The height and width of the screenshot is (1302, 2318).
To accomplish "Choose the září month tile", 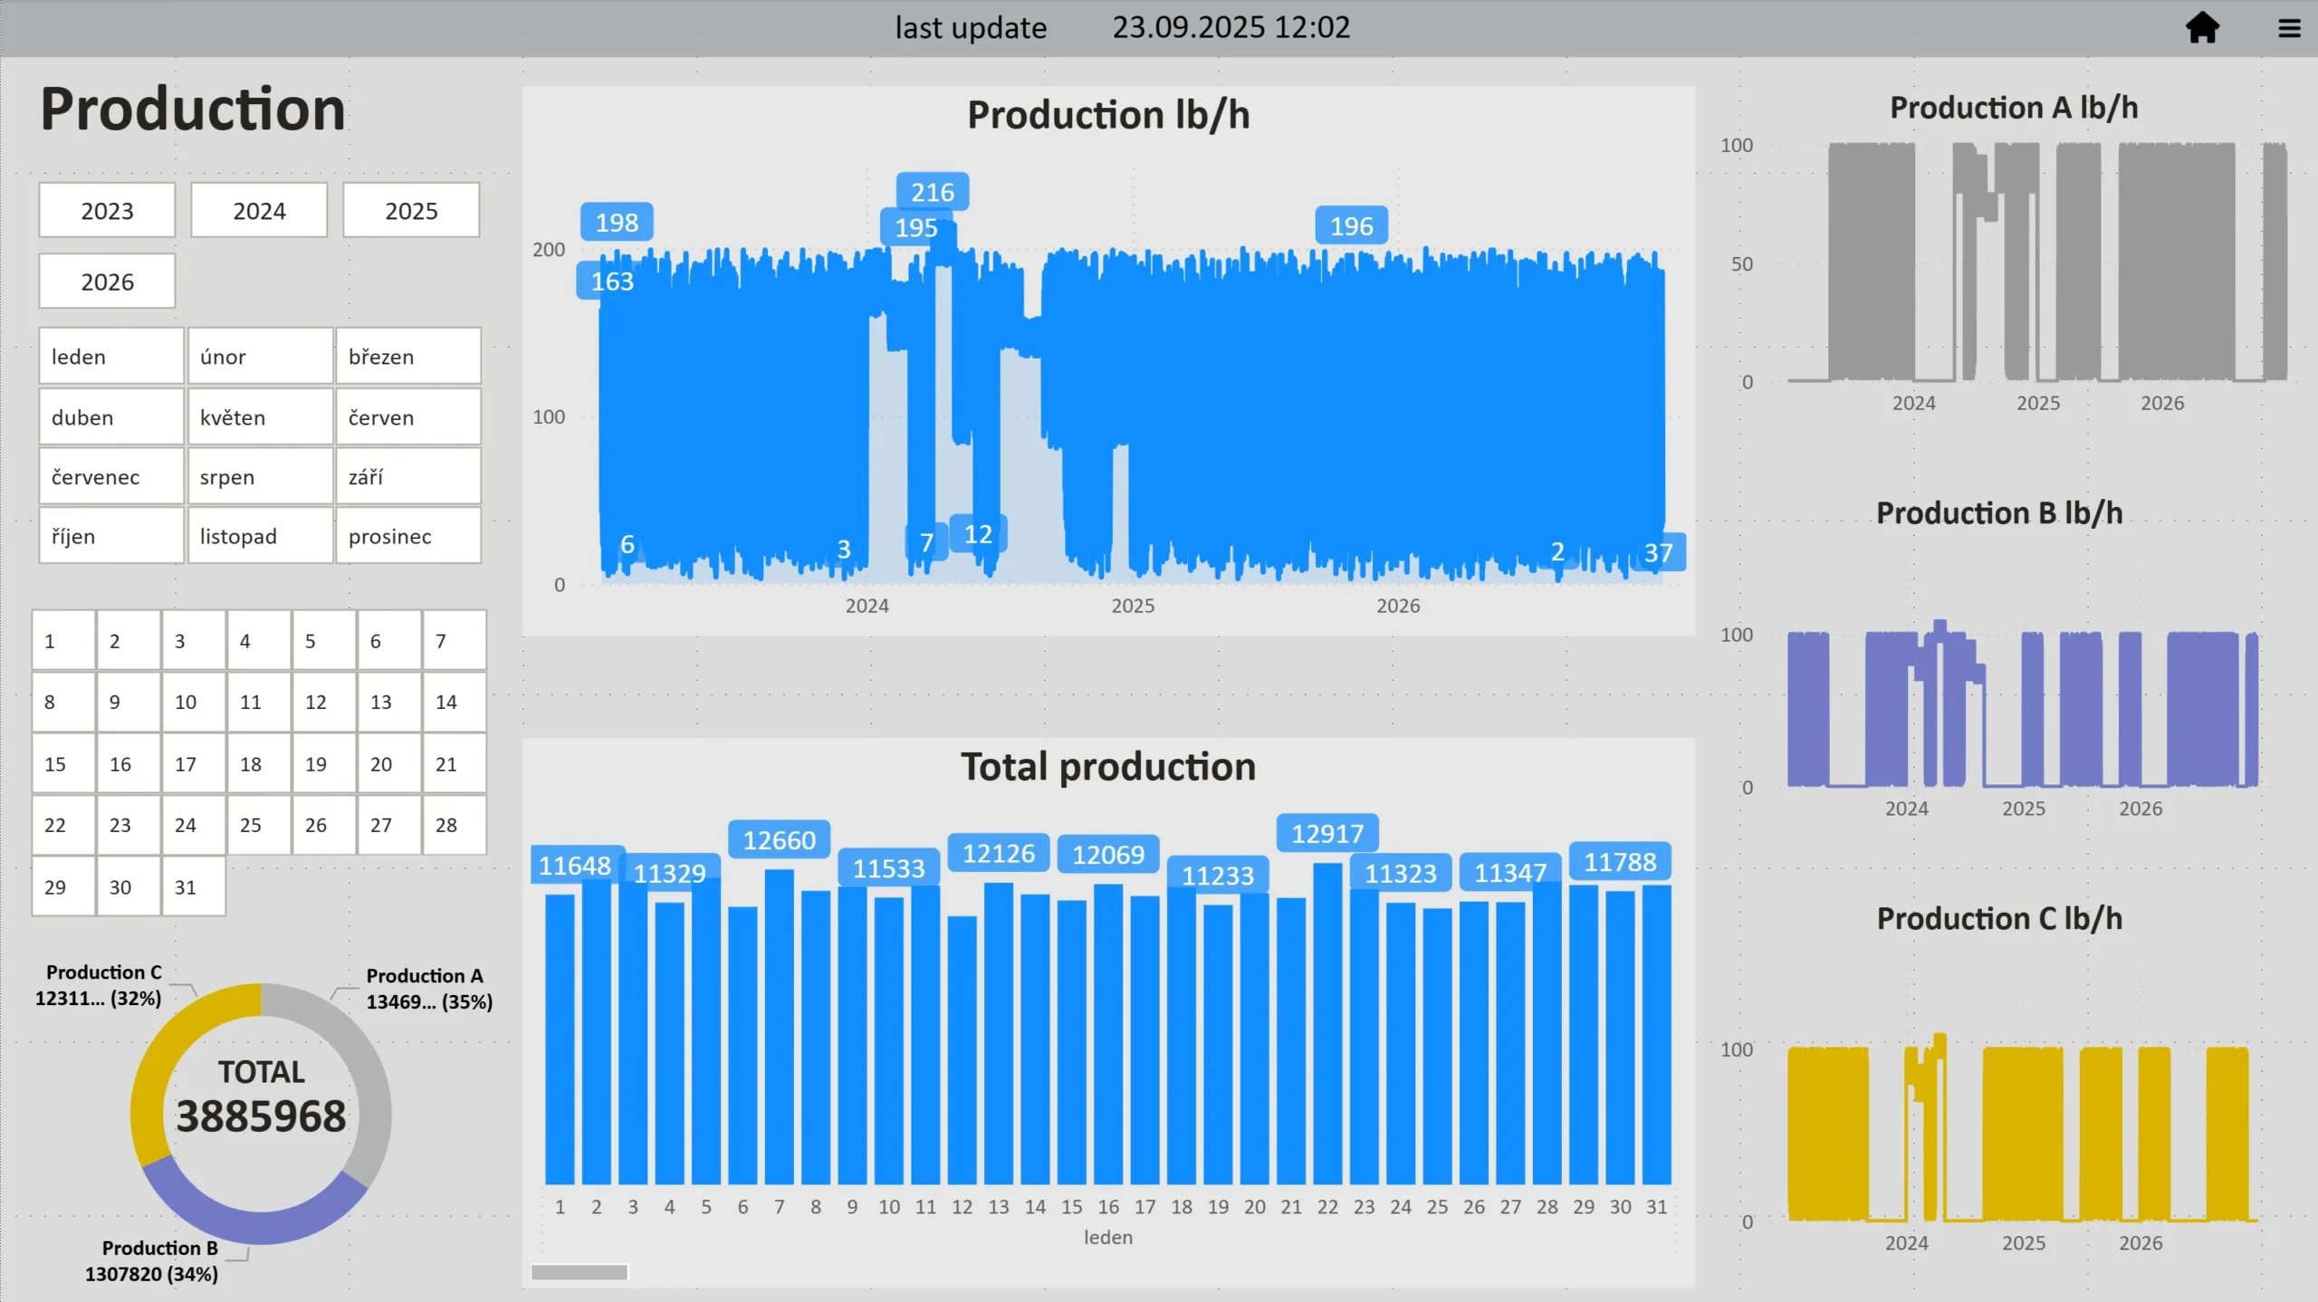I will point(407,476).
